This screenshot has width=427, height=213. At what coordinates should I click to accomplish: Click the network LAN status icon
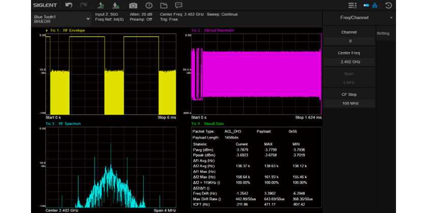(375, 6)
